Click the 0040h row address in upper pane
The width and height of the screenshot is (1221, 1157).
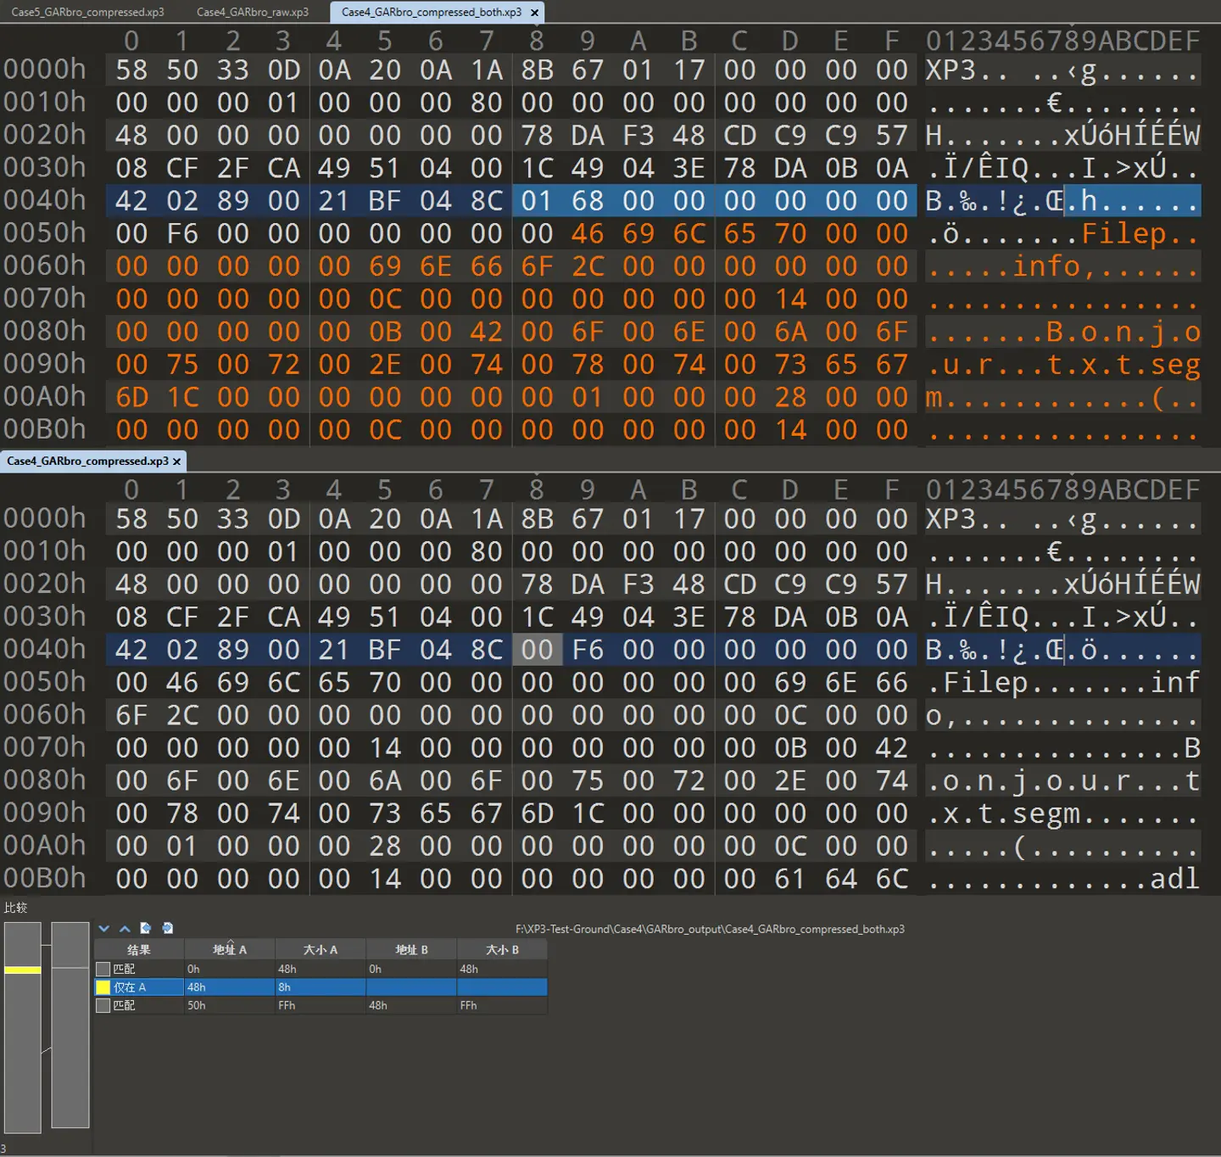tap(45, 200)
